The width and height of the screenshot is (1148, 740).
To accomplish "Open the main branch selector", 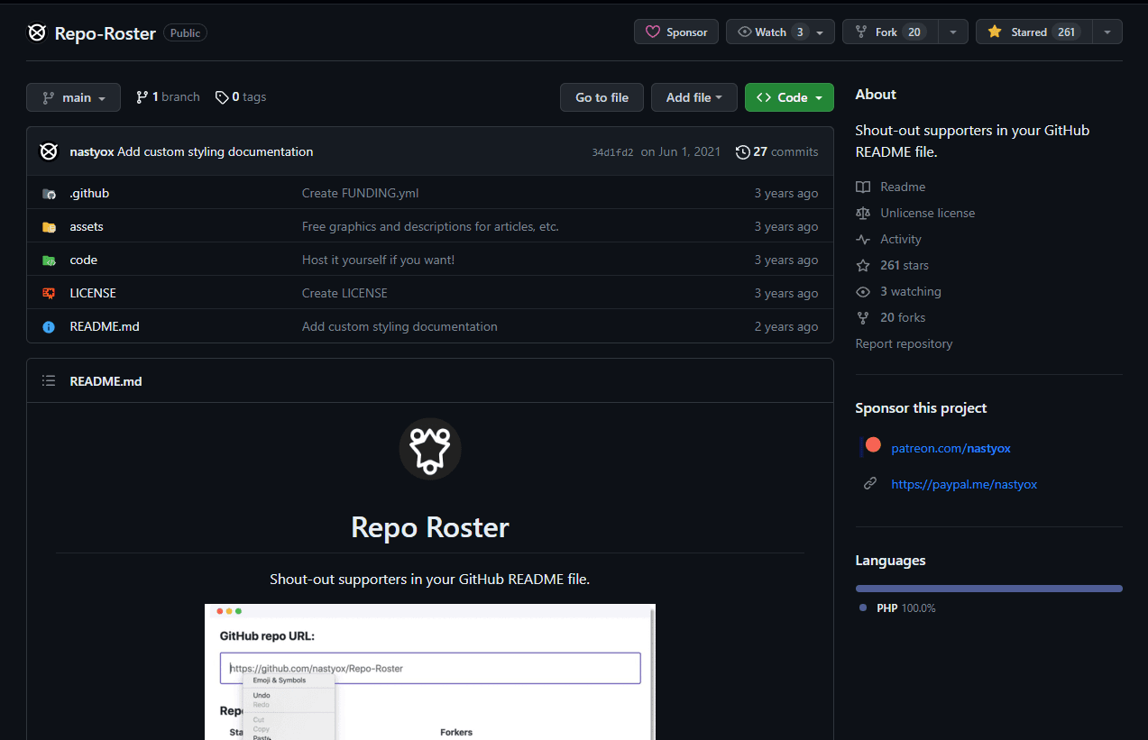I will tap(73, 97).
